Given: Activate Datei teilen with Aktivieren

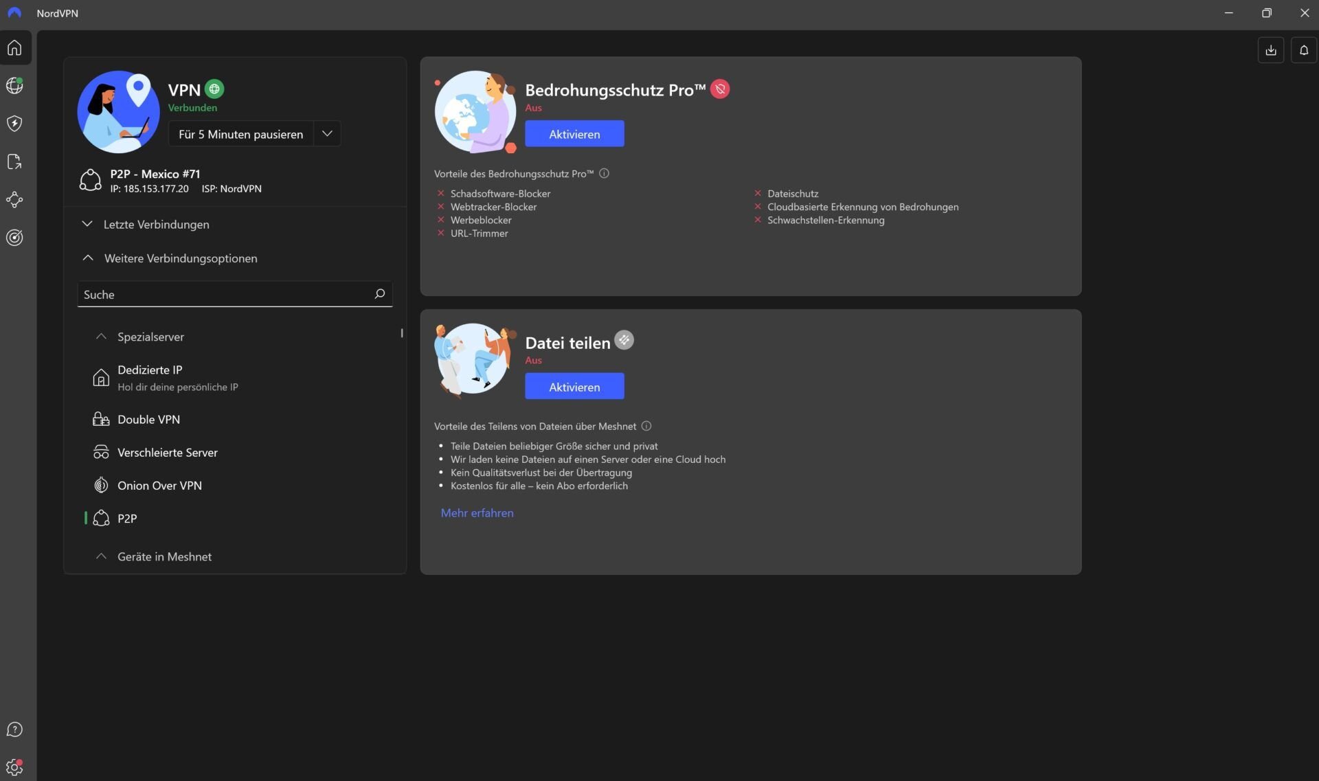Looking at the screenshot, I should click(x=574, y=387).
